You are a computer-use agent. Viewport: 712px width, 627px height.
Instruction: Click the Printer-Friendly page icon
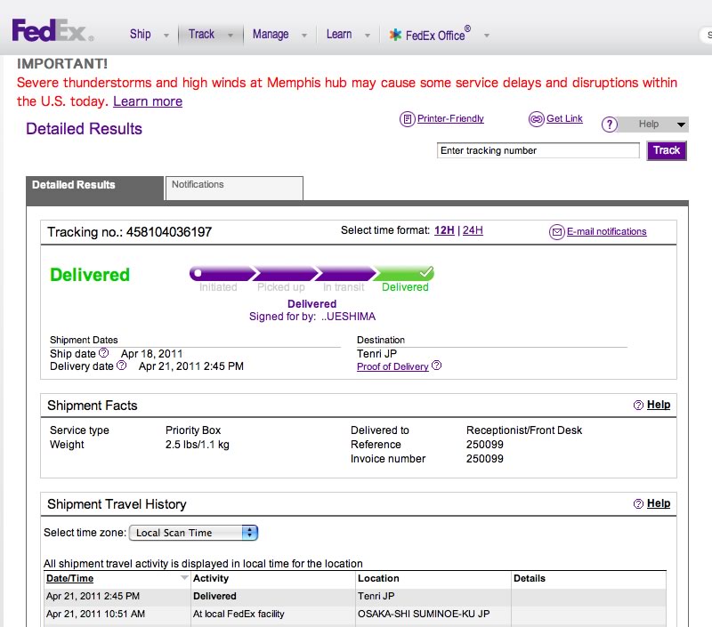[x=408, y=119]
